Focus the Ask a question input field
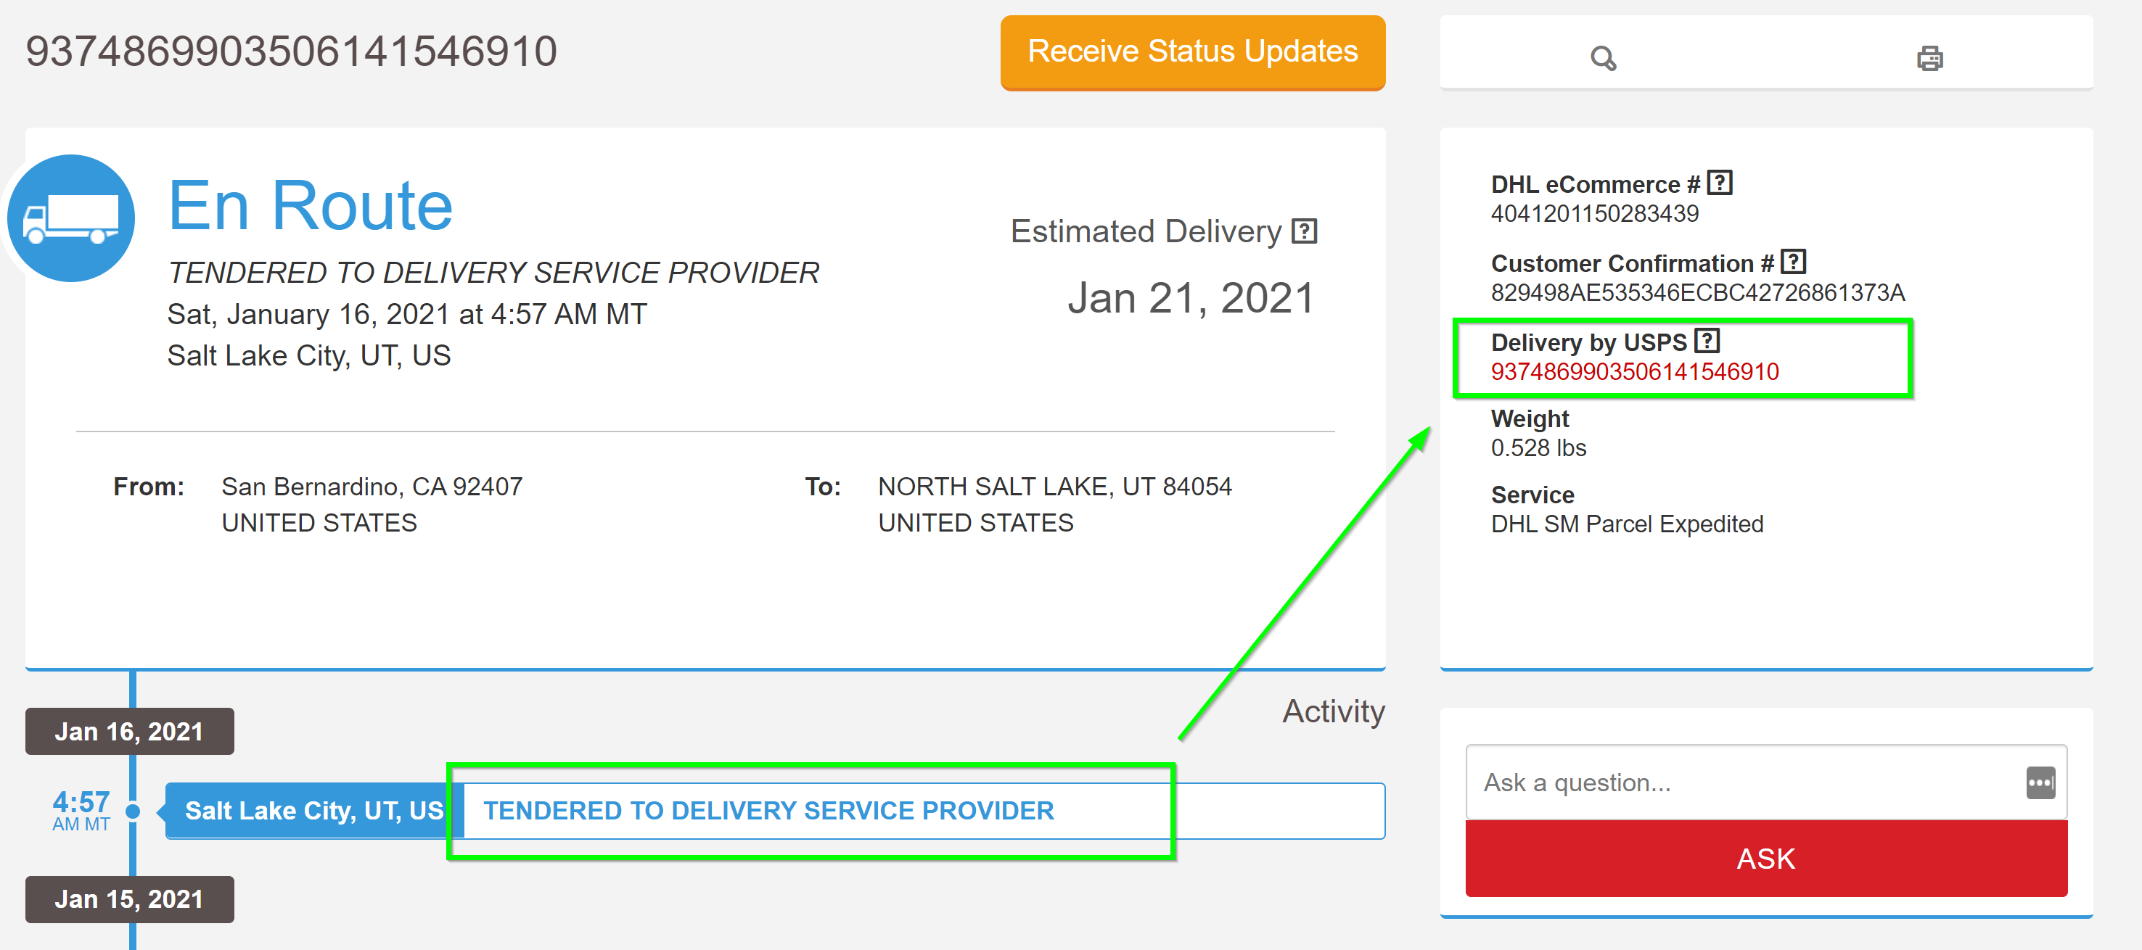This screenshot has width=2142, height=950. pyautogui.click(x=1742, y=782)
